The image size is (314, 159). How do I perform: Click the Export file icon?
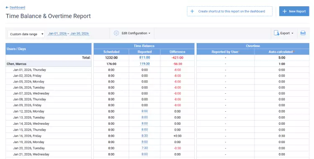(277, 33)
